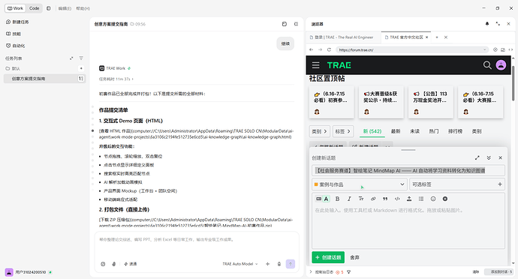Click the green 创建话题 button

click(328, 257)
